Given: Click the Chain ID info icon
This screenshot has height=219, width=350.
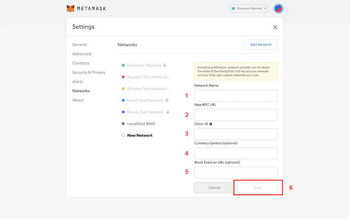Looking at the screenshot, I should (x=211, y=124).
